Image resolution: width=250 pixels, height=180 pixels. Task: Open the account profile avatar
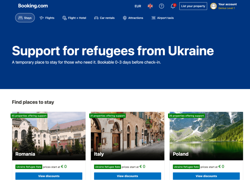[x=213, y=6]
